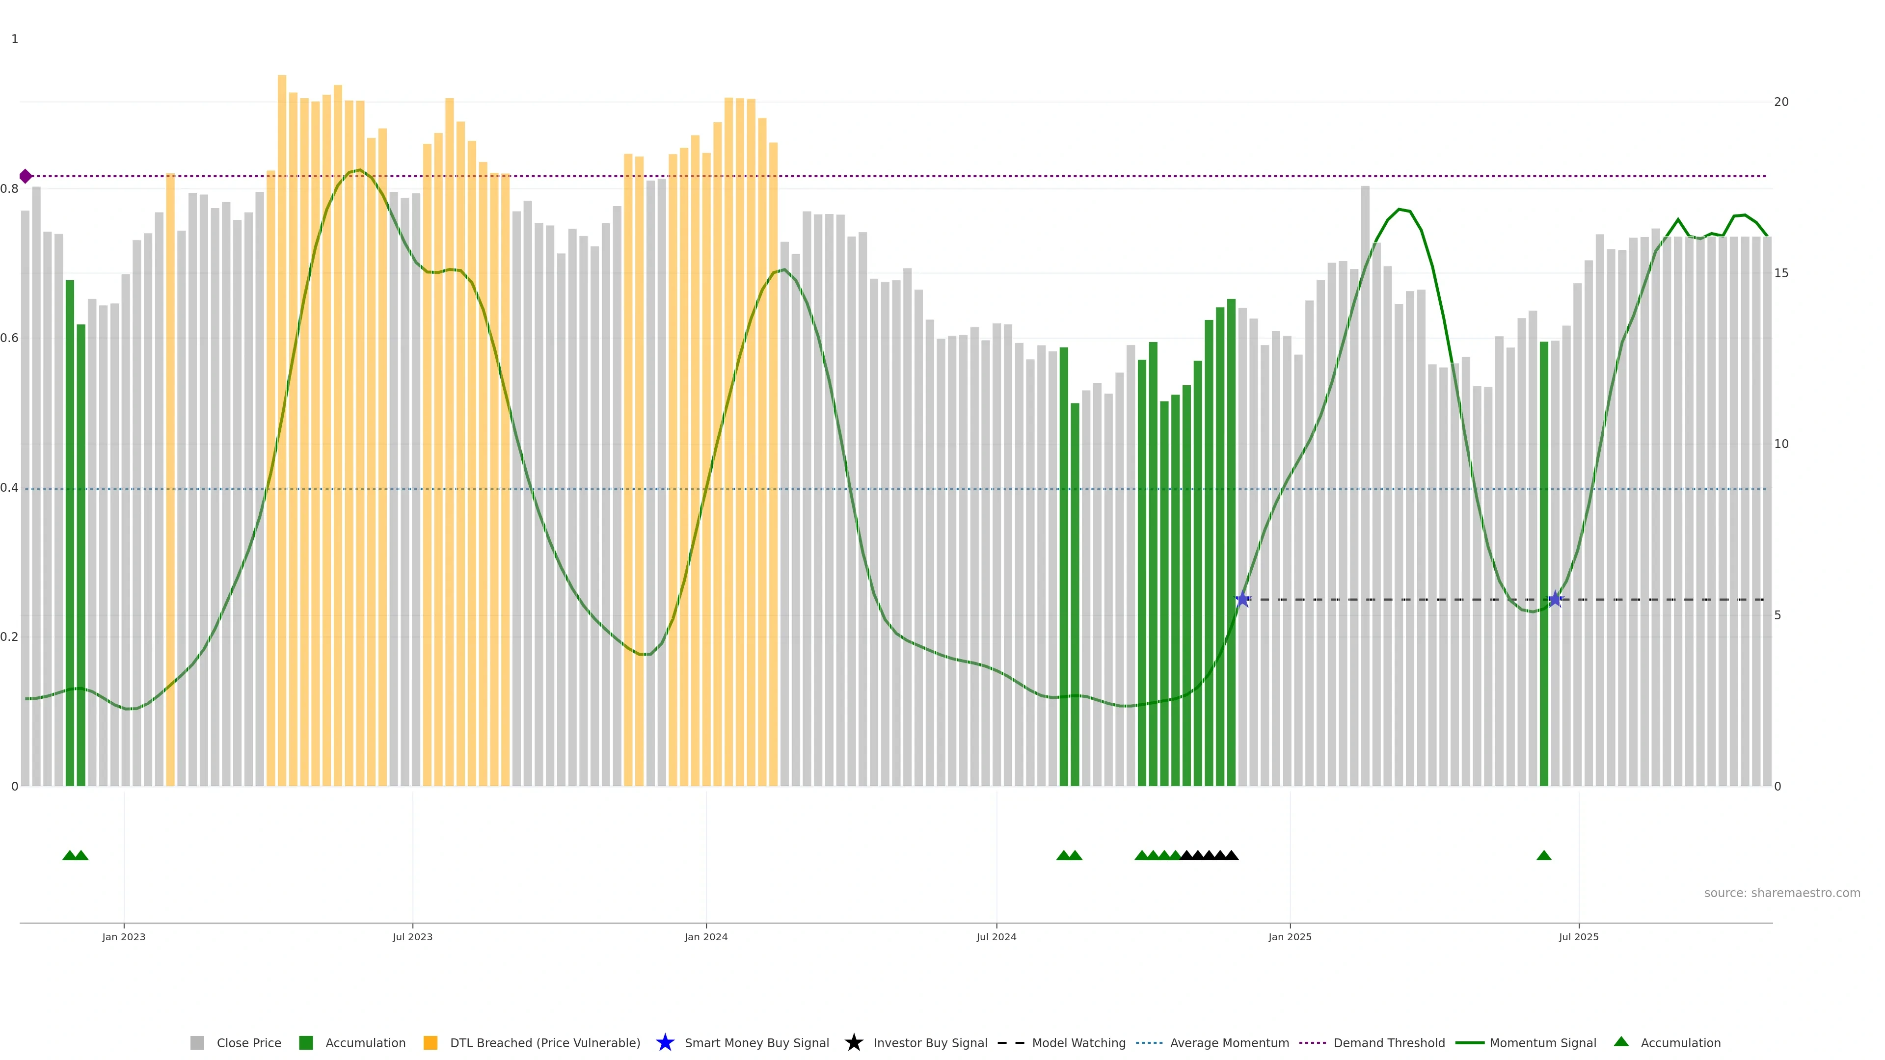The height and width of the screenshot is (1060, 1885).
Task: Click the first blue Smart Money star
Action: point(1242,600)
